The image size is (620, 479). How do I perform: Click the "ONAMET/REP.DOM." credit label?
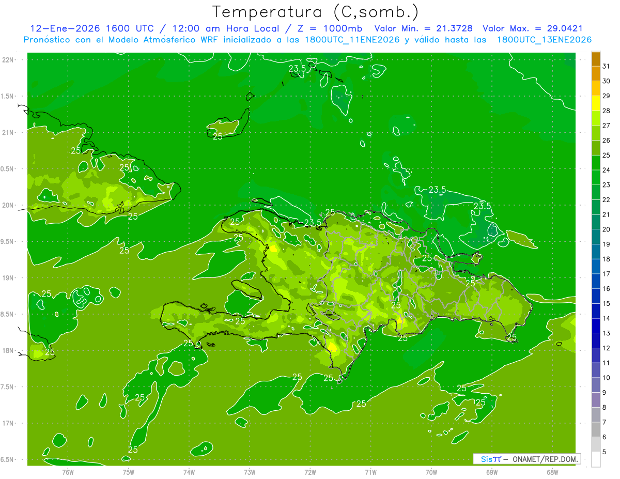[545, 459]
